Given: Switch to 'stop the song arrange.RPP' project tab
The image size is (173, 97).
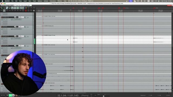Looking at the screenshot, I should [x=23, y=5].
